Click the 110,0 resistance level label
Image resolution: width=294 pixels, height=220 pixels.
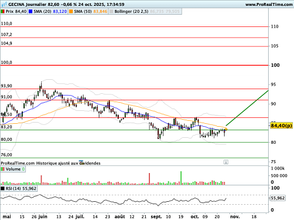tap(6, 23)
